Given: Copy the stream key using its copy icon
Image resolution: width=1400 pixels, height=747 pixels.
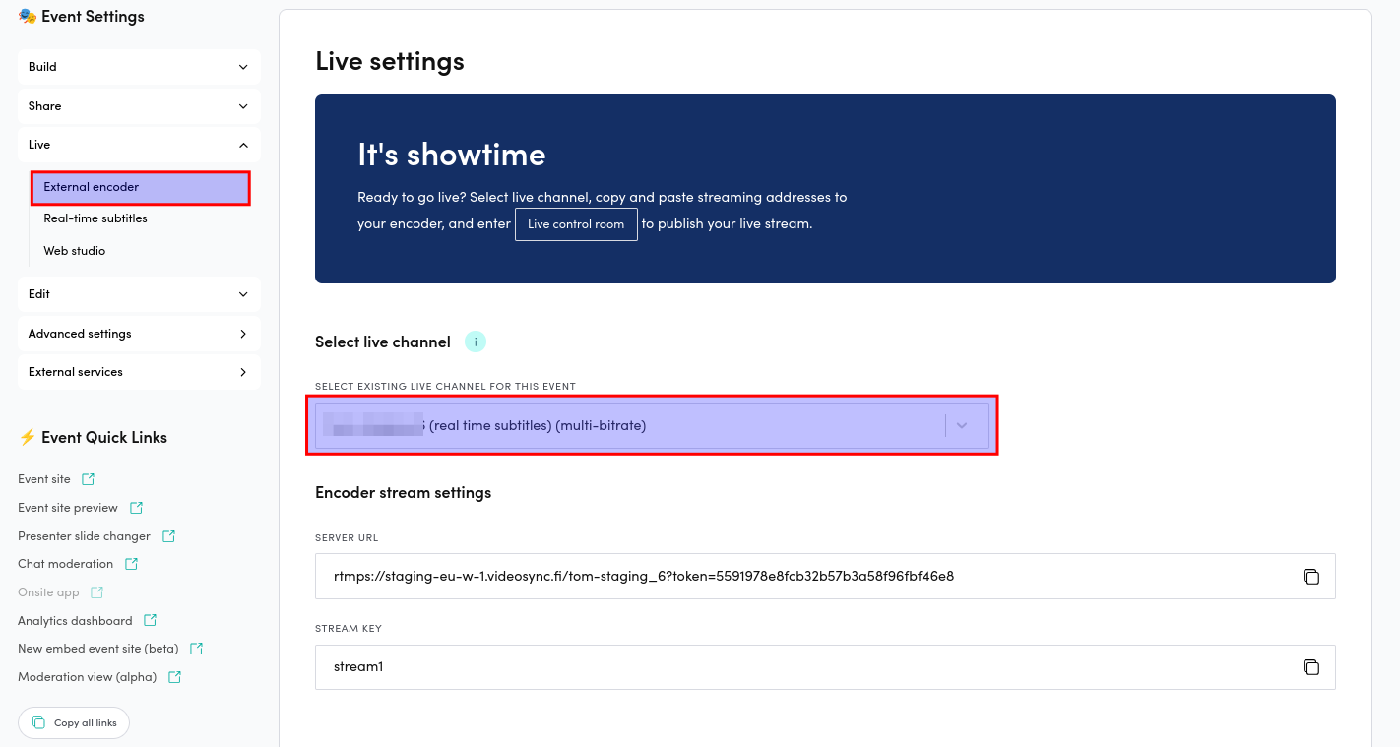Looking at the screenshot, I should tap(1311, 666).
